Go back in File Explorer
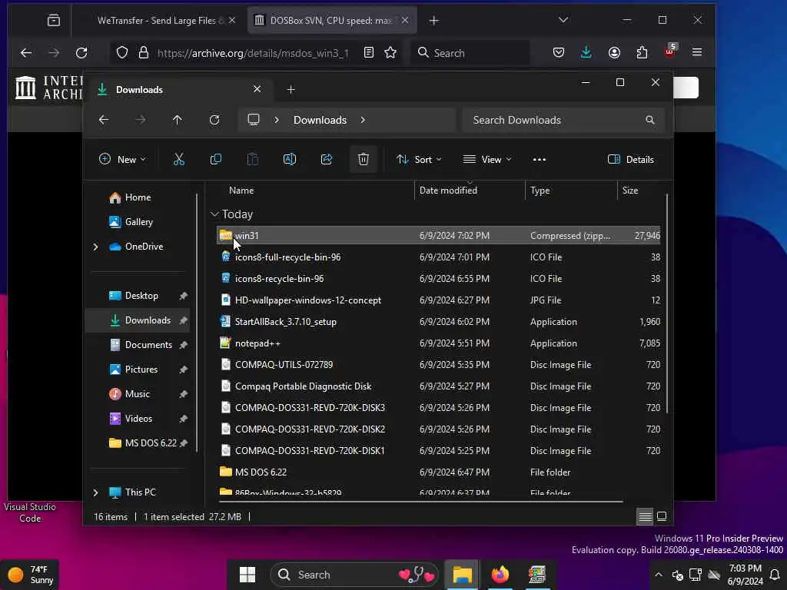This screenshot has height=590, width=787. [x=104, y=120]
